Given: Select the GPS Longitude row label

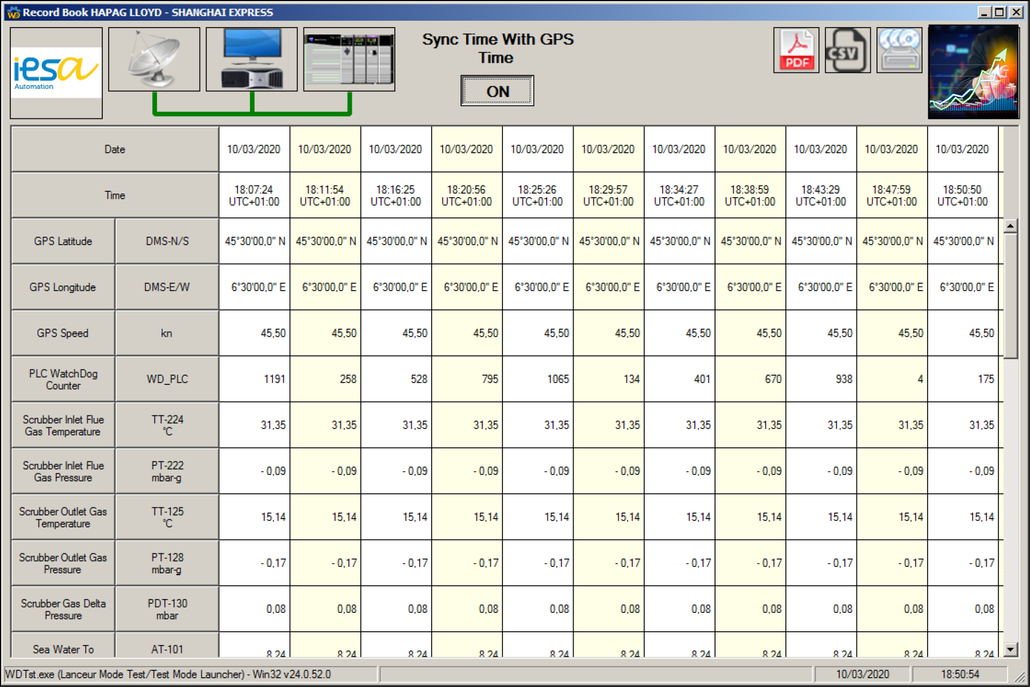Looking at the screenshot, I should (63, 287).
